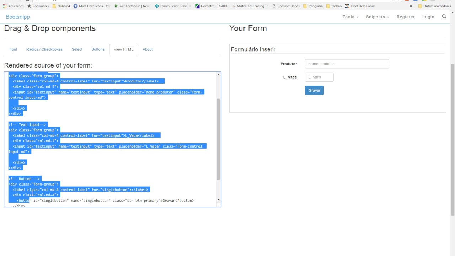Switch to the Input tab
This screenshot has width=455, height=256.
click(x=13, y=49)
